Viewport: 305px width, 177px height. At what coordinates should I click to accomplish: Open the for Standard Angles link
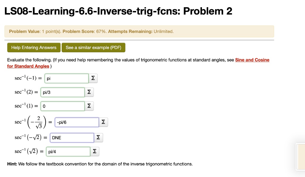pyautogui.click(x=28, y=66)
